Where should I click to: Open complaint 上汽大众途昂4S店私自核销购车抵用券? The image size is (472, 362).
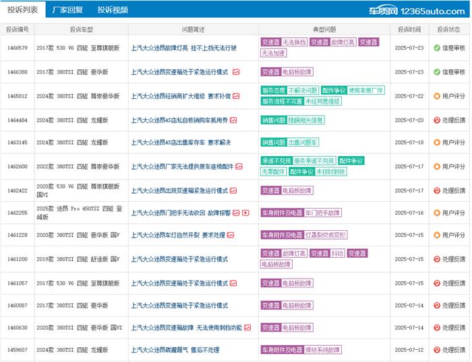(180, 120)
